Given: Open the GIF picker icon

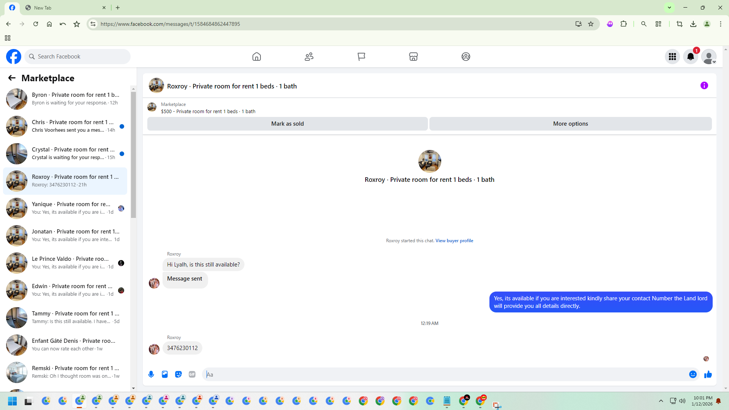Looking at the screenshot, I should pyautogui.click(x=192, y=374).
